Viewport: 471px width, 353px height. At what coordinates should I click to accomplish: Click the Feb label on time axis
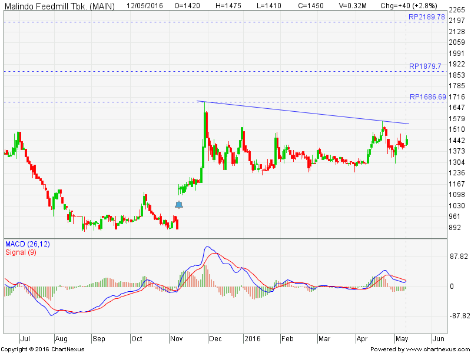point(287,339)
